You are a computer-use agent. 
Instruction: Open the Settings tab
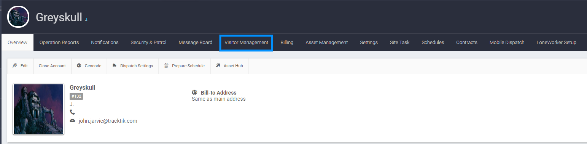point(369,43)
